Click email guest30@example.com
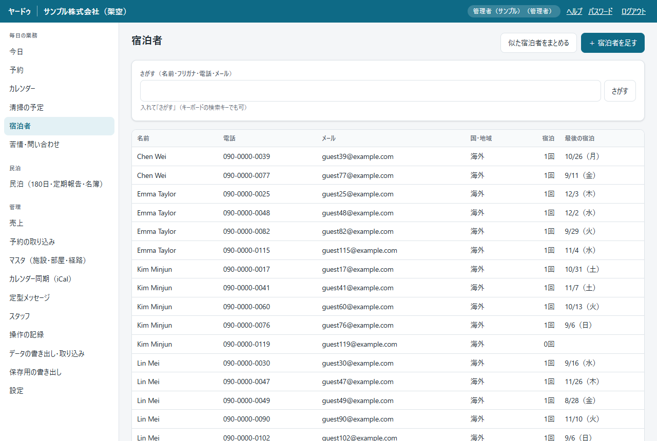The width and height of the screenshot is (657, 441). (358, 363)
